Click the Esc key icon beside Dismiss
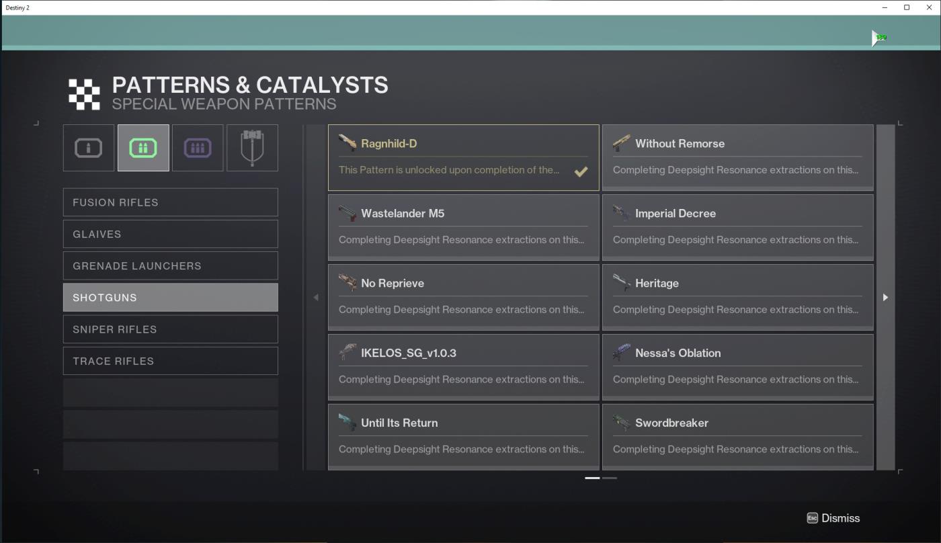The image size is (941, 543). click(812, 518)
